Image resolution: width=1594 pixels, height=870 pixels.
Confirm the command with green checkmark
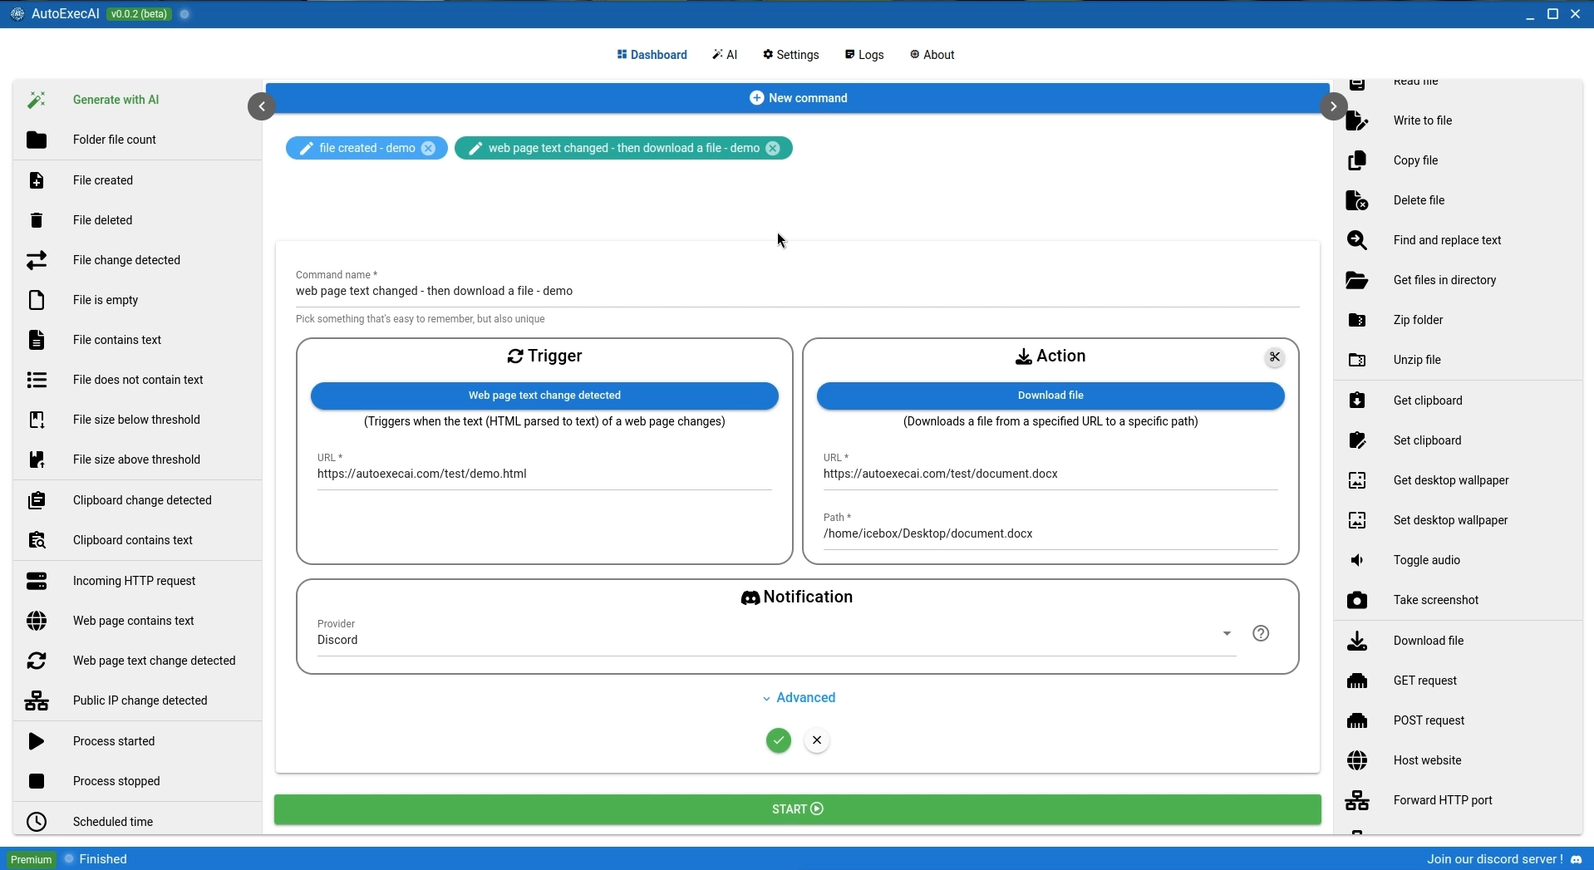pos(779,740)
